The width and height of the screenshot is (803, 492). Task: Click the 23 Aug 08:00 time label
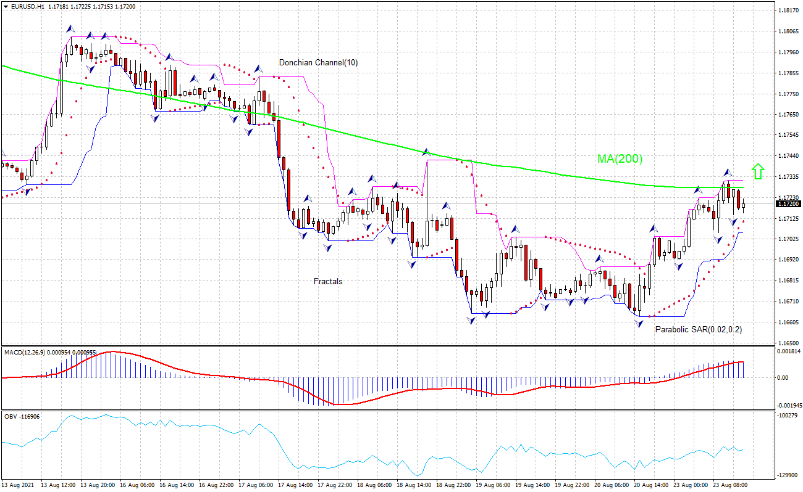[731, 485]
